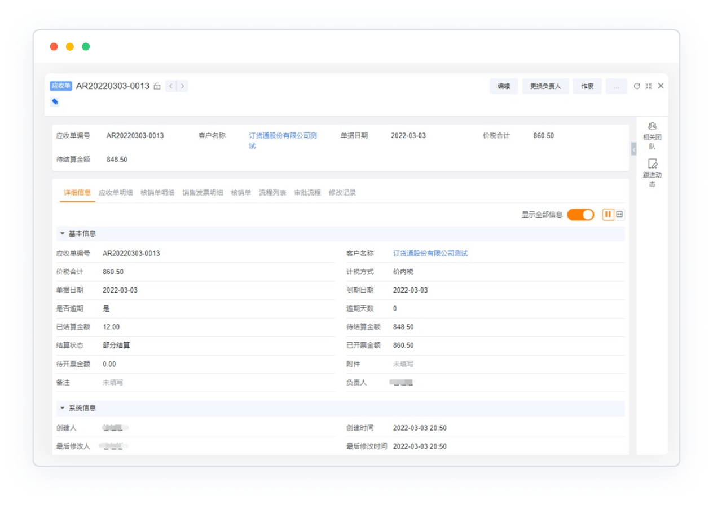
Task: Switch to the 销售发票明细 tab
Action: coord(203,193)
